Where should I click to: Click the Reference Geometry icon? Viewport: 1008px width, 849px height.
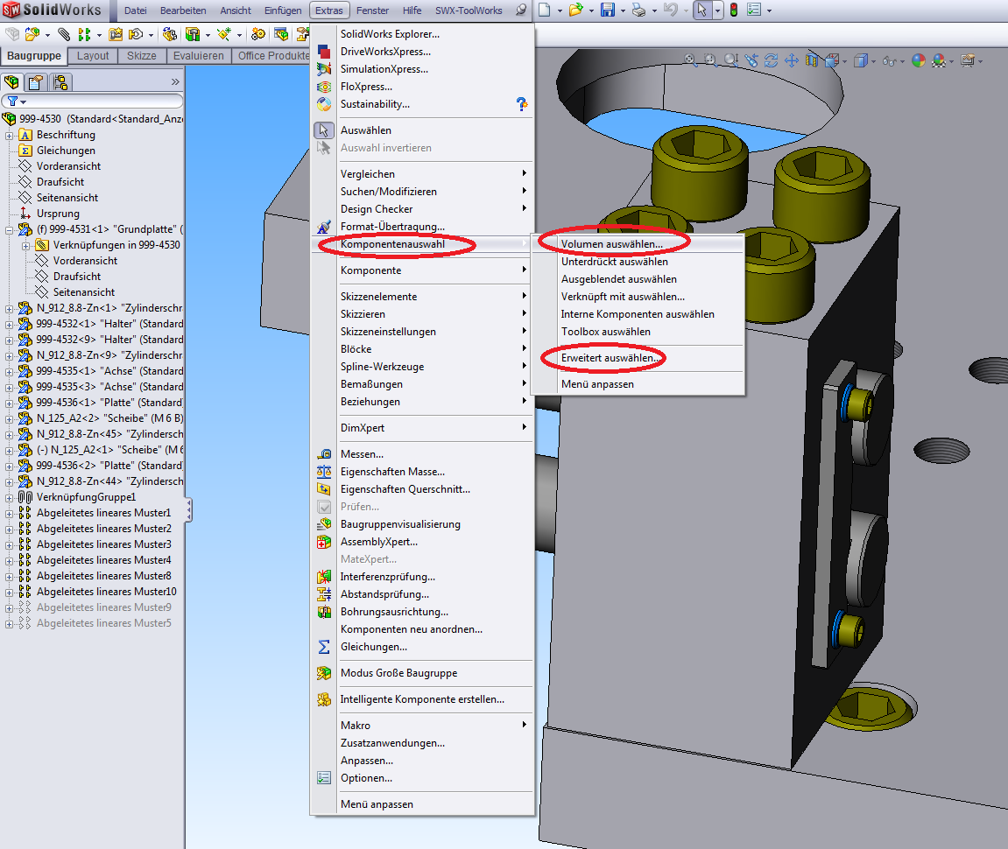pyautogui.click(x=223, y=34)
